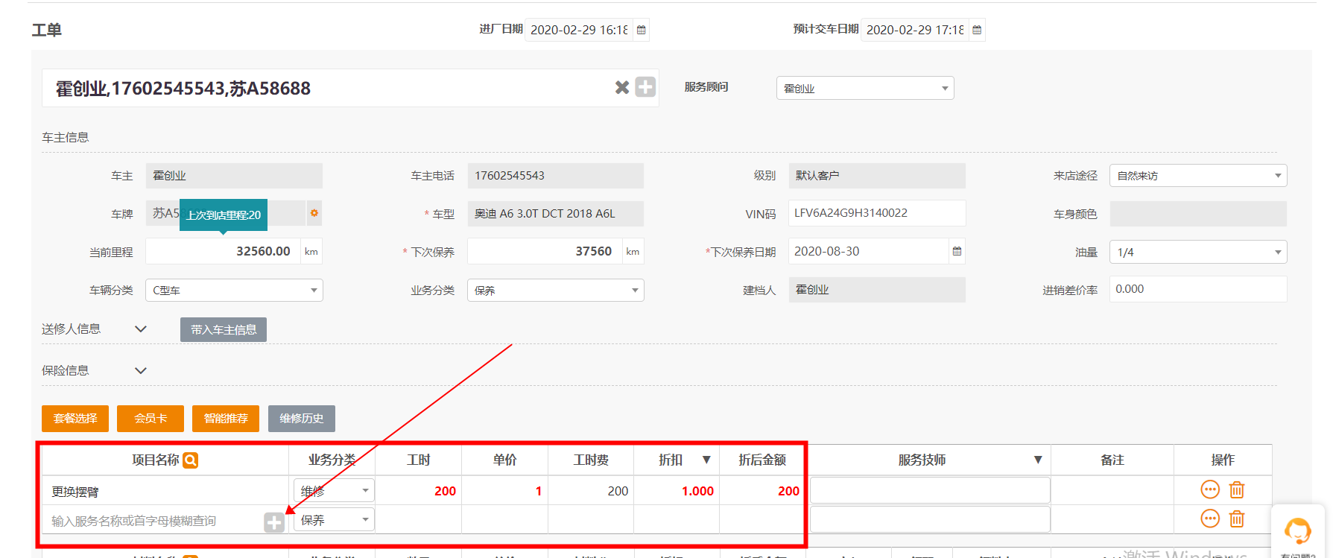This screenshot has width=1333, height=558.
Task: Click the 车型 field 奥迪 A6 3.0T
Action: tap(555, 214)
